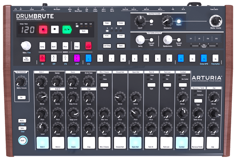Screen dimensions: 237x159
Task: Turn Metronome On button
Action: point(22,97)
